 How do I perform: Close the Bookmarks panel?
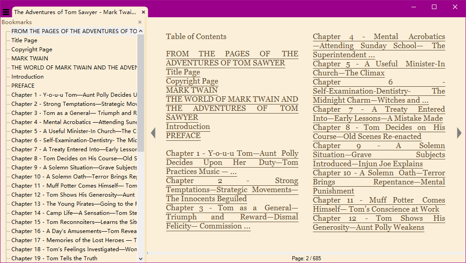(140, 22)
